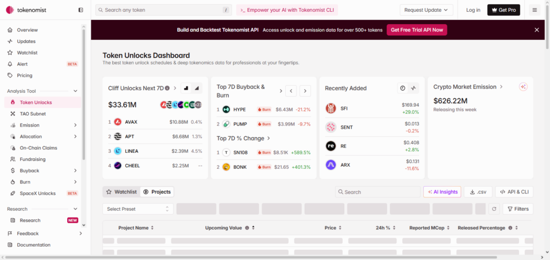Image resolution: width=550 pixels, height=260 pixels.
Task: Click the tokenomist logo
Action: pyautogui.click(x=26, y=10)
